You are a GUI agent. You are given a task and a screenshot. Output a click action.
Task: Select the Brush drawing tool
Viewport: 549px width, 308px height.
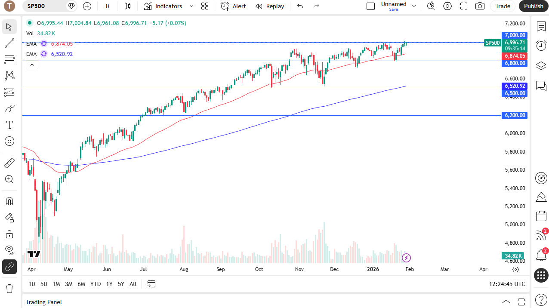click(x=9, y=108)
